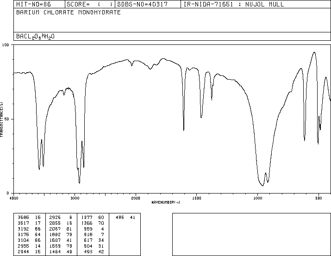Select peak value 3517 in table
This screenshot has height=256, width=331.
point(23,223)
